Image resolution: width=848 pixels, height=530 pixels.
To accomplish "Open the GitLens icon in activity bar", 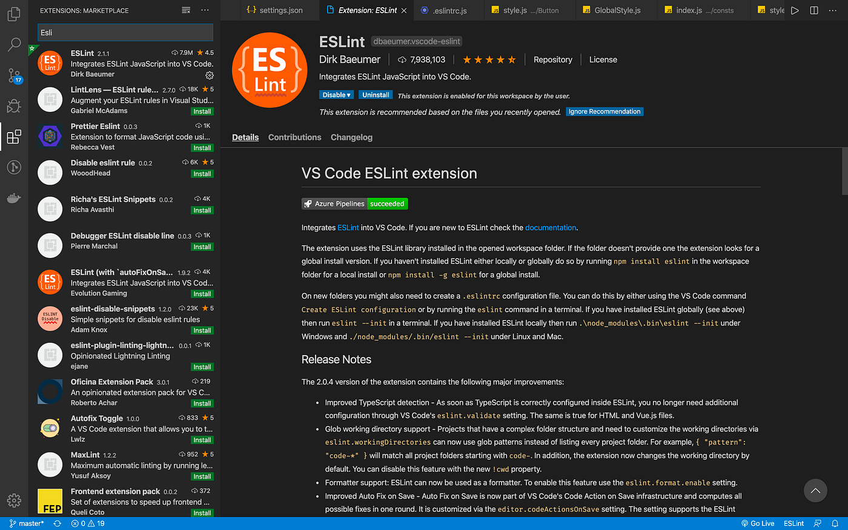I will 14,167.
